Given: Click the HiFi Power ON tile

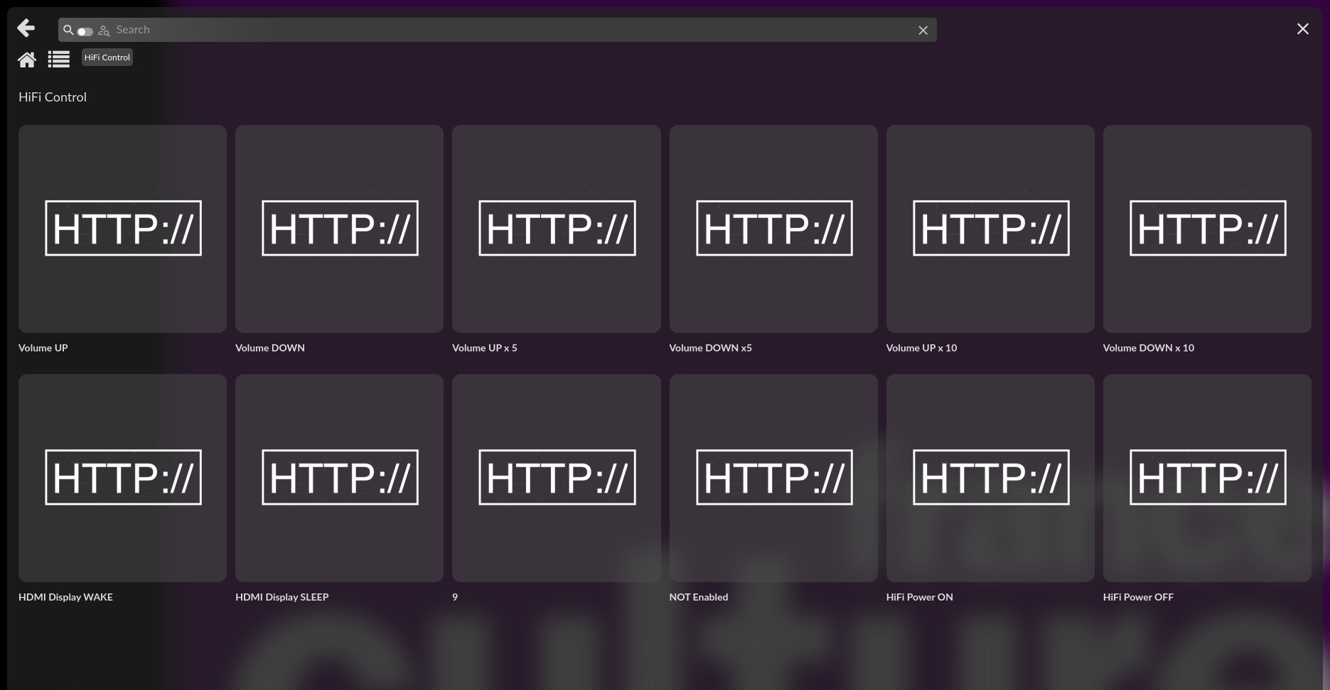Looking at the screenshot, I should pyautogui.click(x=990, y=478).
